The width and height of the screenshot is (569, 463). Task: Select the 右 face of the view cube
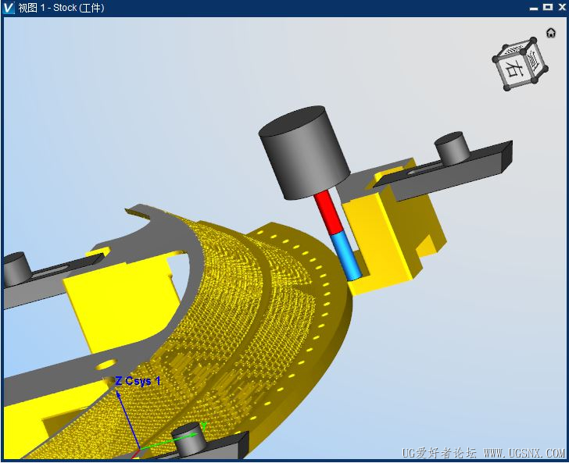coord(514,68)
